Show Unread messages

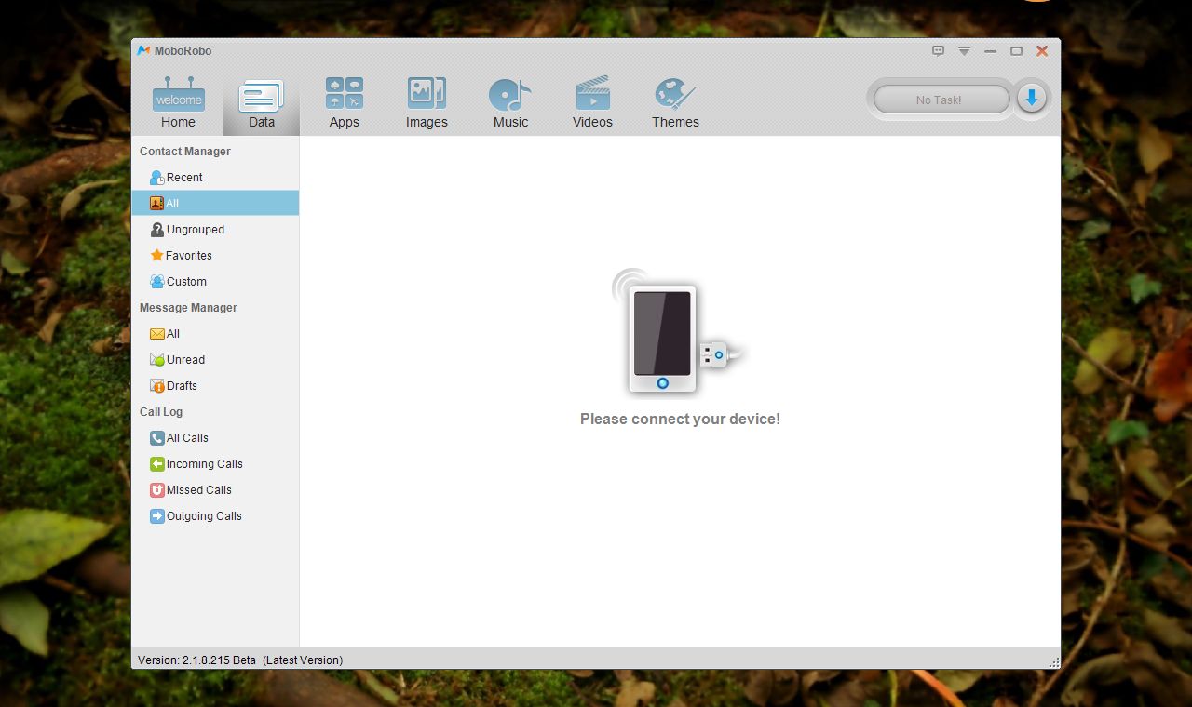click(x=215, y=359)
